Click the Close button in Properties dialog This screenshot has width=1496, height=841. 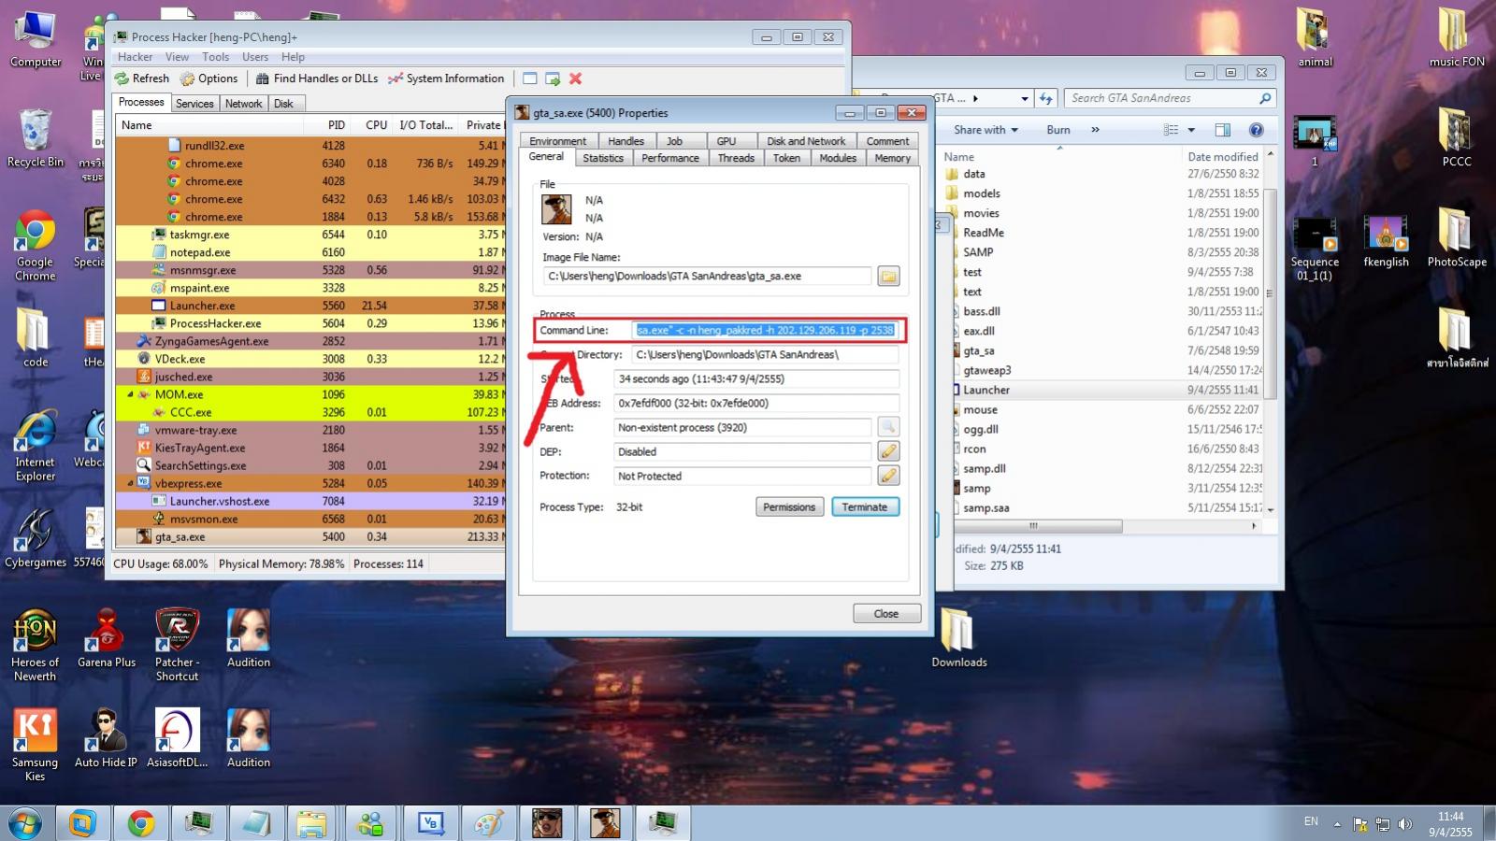(886, 614)
